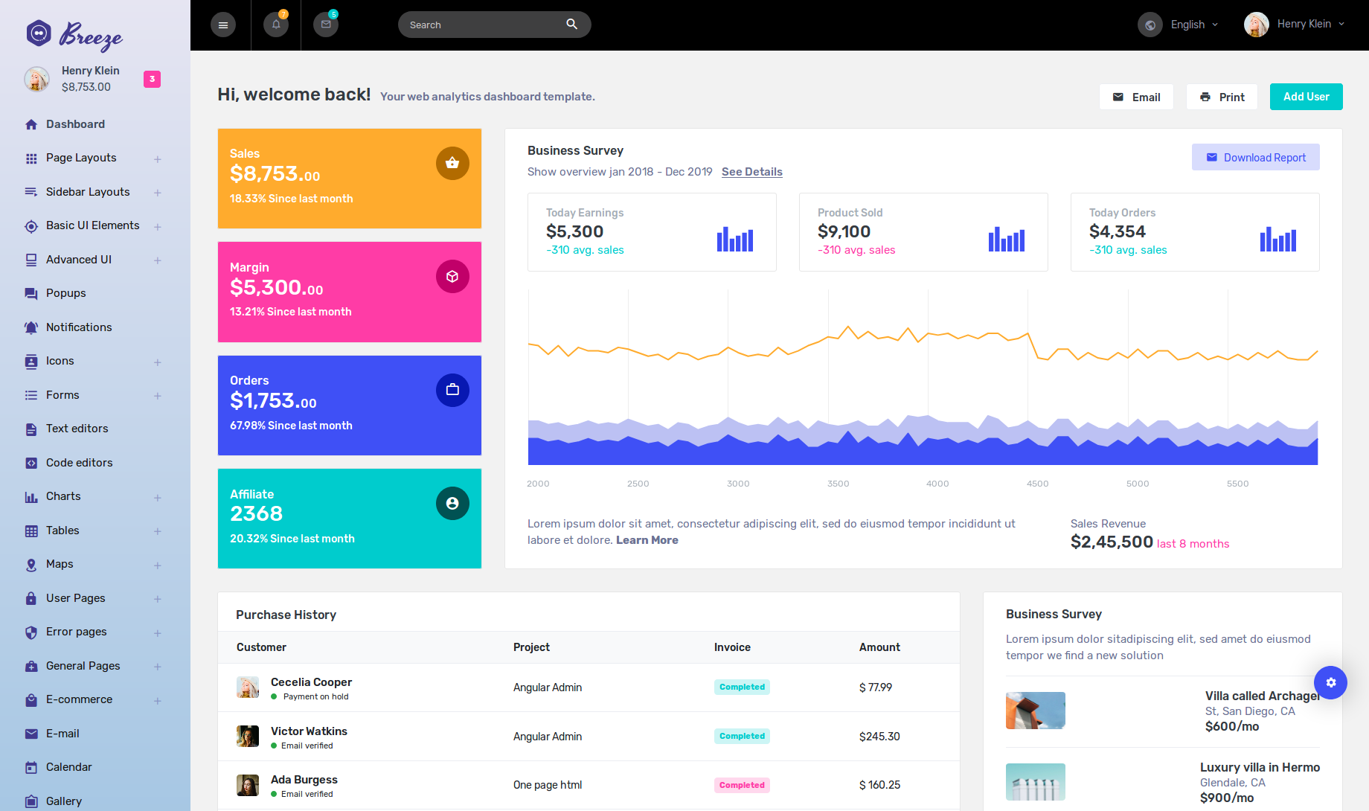Open the envelope messages icon in top bar

[326, 25]
